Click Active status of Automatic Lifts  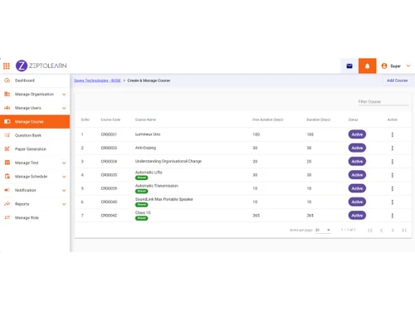point(357,175)
